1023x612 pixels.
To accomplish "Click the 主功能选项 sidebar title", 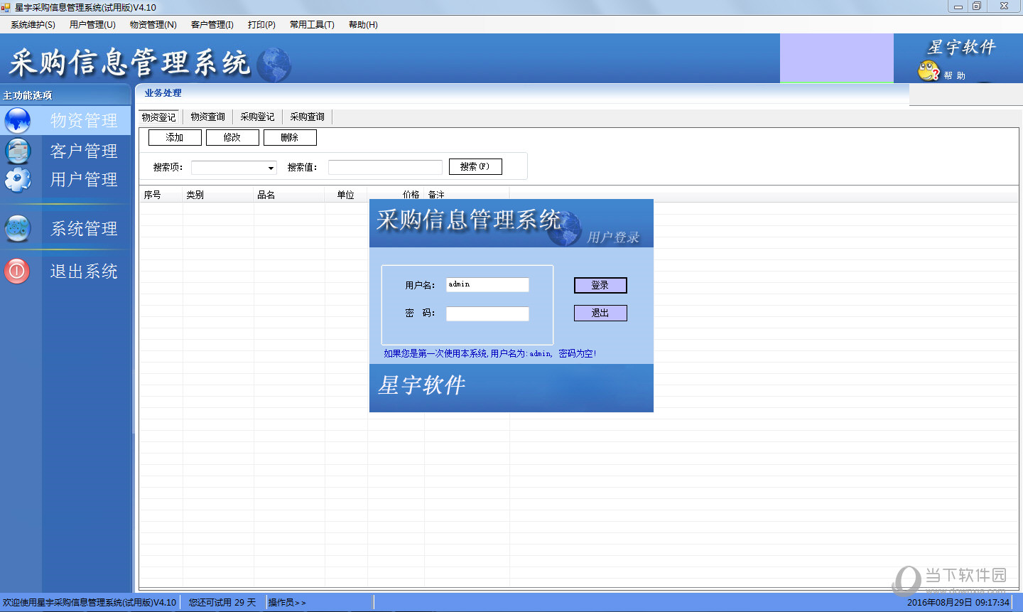I will coord(28,95).
